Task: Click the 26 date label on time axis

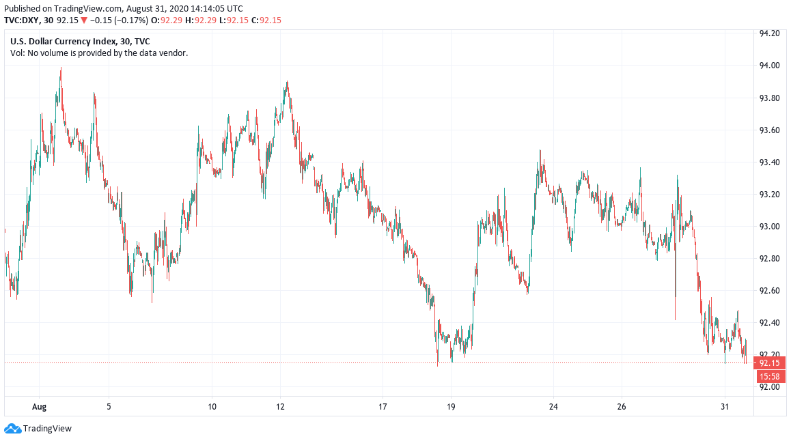Action: 622,407
